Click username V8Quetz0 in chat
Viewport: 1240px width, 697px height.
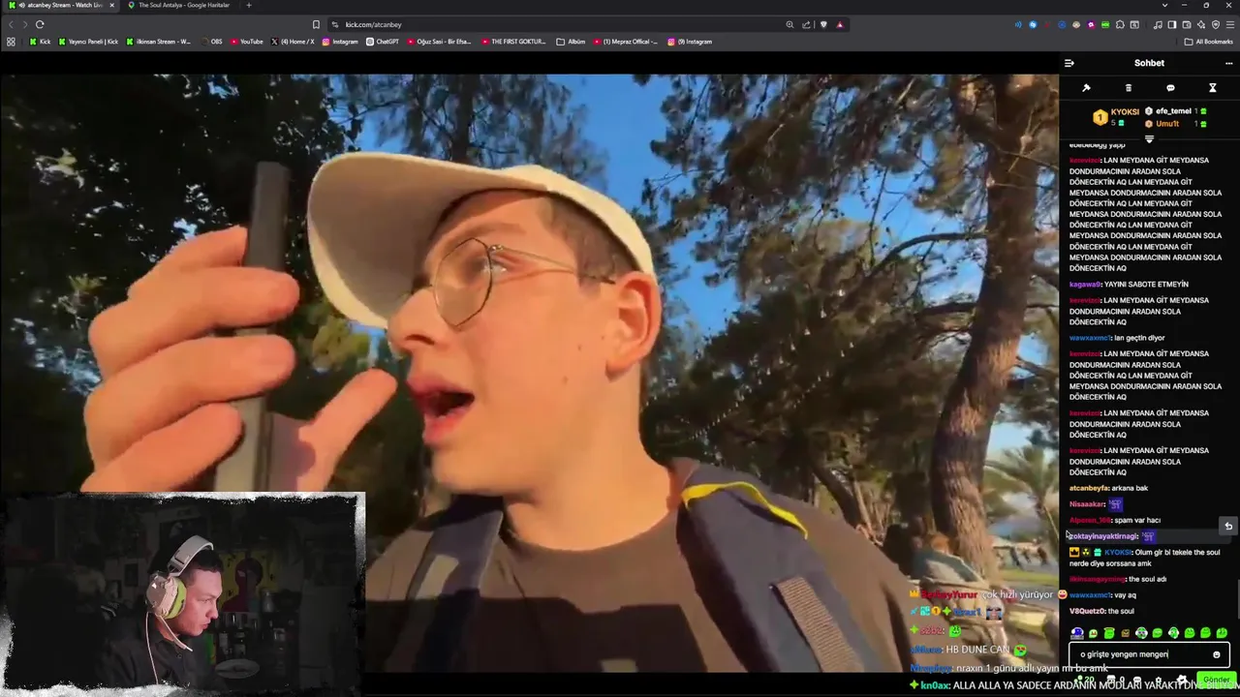1087,611
